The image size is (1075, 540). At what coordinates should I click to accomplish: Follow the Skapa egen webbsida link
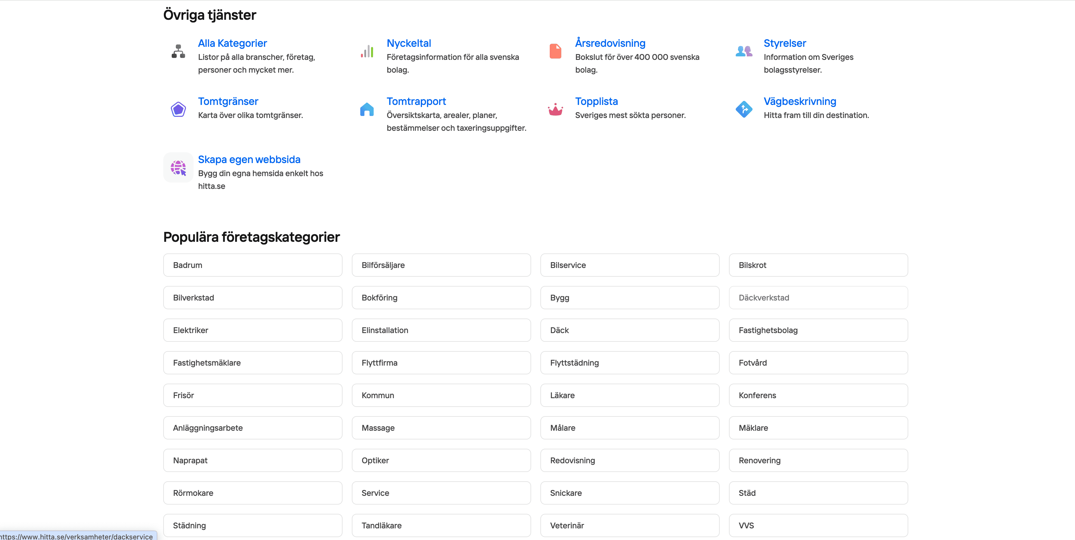(249, 160)
